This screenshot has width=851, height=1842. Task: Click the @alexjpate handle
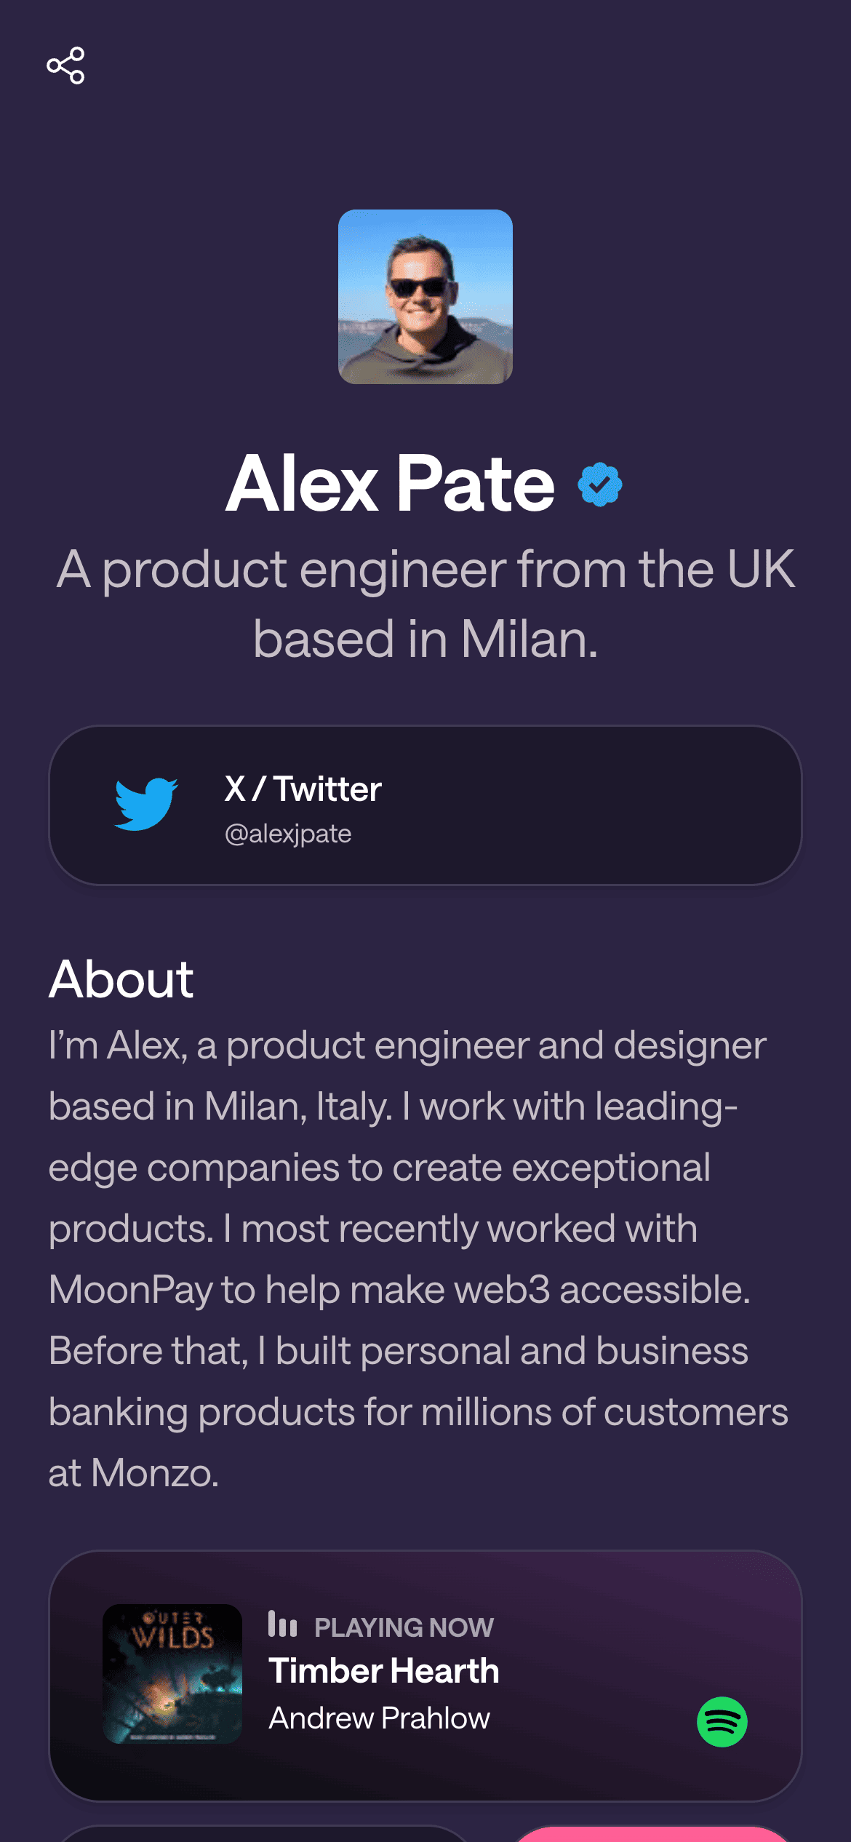coord(288,834)
